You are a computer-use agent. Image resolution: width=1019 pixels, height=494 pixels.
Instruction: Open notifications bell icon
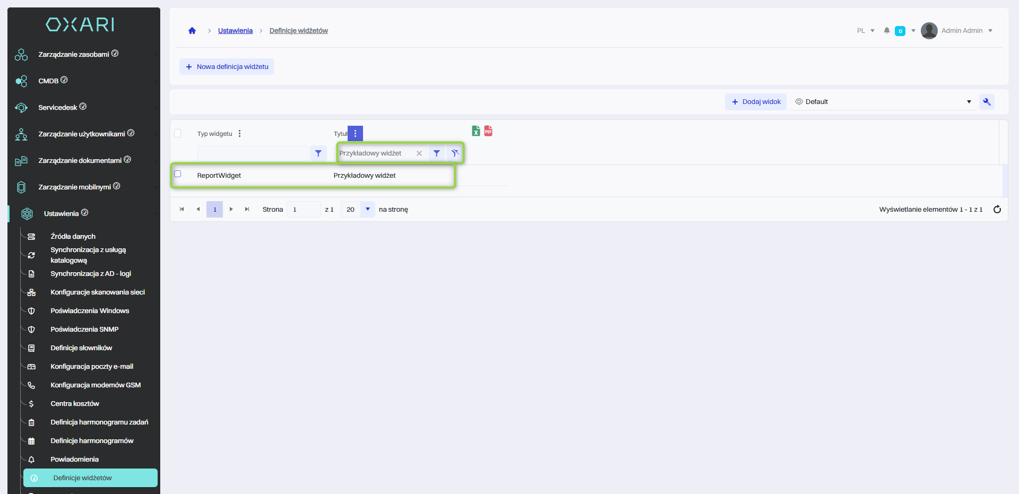[886, 31]
